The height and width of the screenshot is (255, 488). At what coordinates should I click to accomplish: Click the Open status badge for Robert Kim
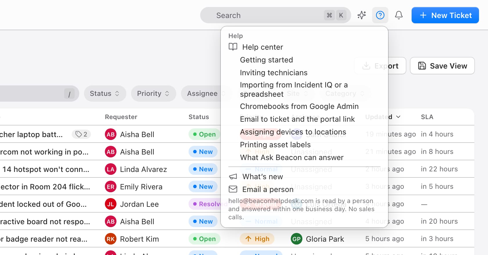(204, 239)
